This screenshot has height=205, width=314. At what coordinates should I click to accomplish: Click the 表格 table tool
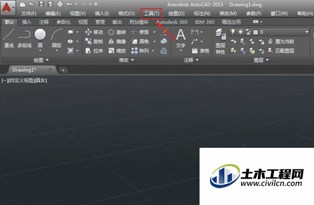[201, 51]
